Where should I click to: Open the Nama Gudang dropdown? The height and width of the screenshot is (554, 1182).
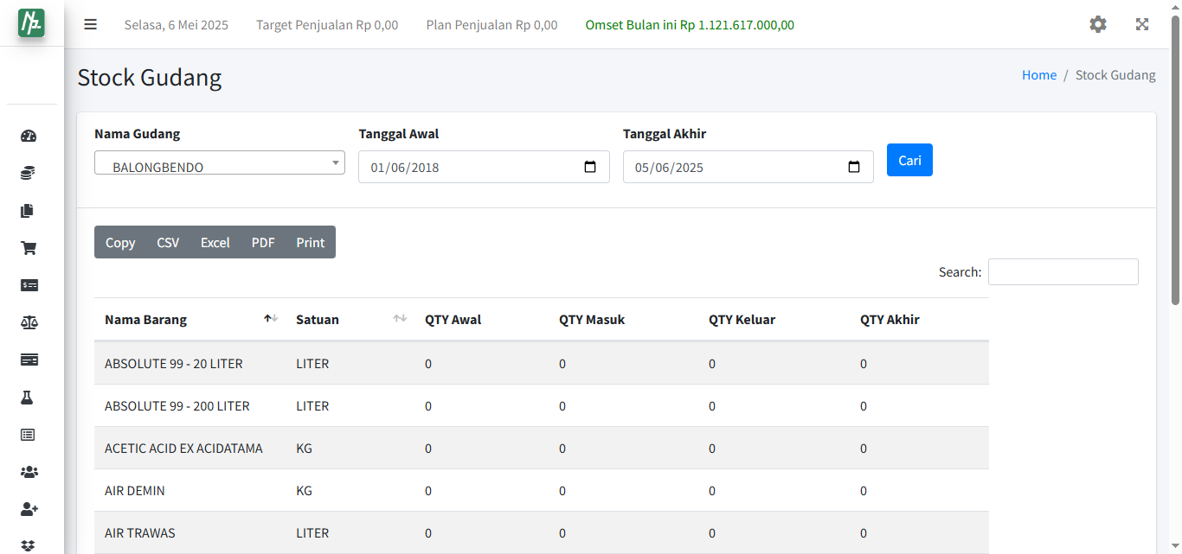[220, 163]
